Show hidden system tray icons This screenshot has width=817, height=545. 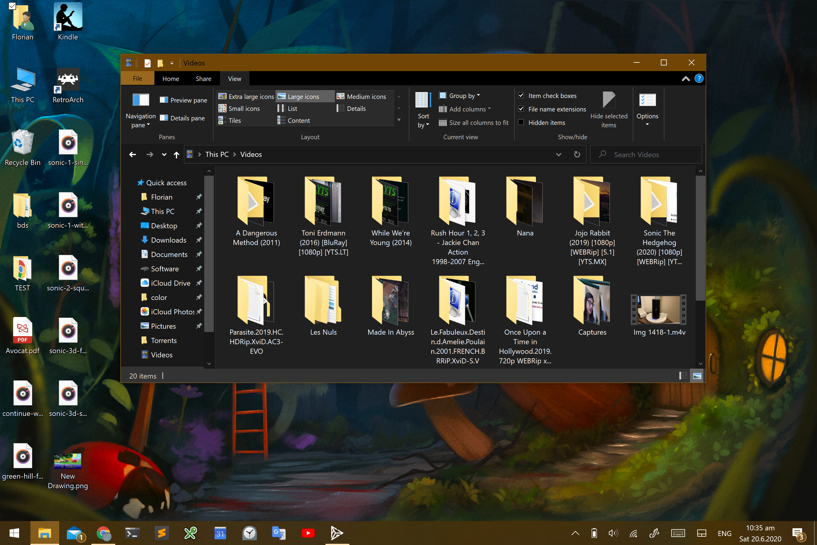tap(575, 533)
